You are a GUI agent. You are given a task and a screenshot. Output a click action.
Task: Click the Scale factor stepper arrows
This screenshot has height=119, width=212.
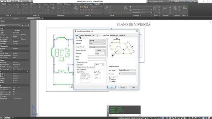103,65
